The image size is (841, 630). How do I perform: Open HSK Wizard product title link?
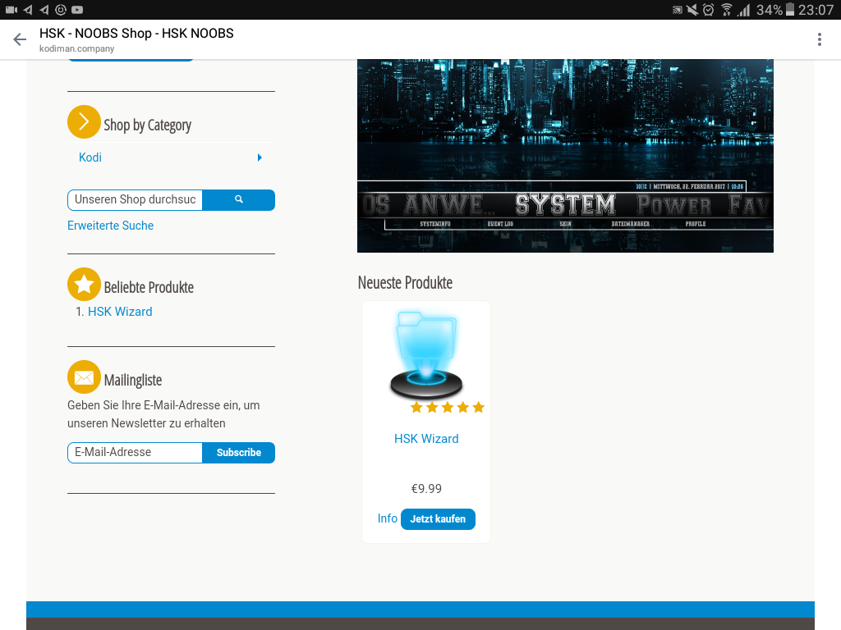pyautogui.click(x=426, y=439)
